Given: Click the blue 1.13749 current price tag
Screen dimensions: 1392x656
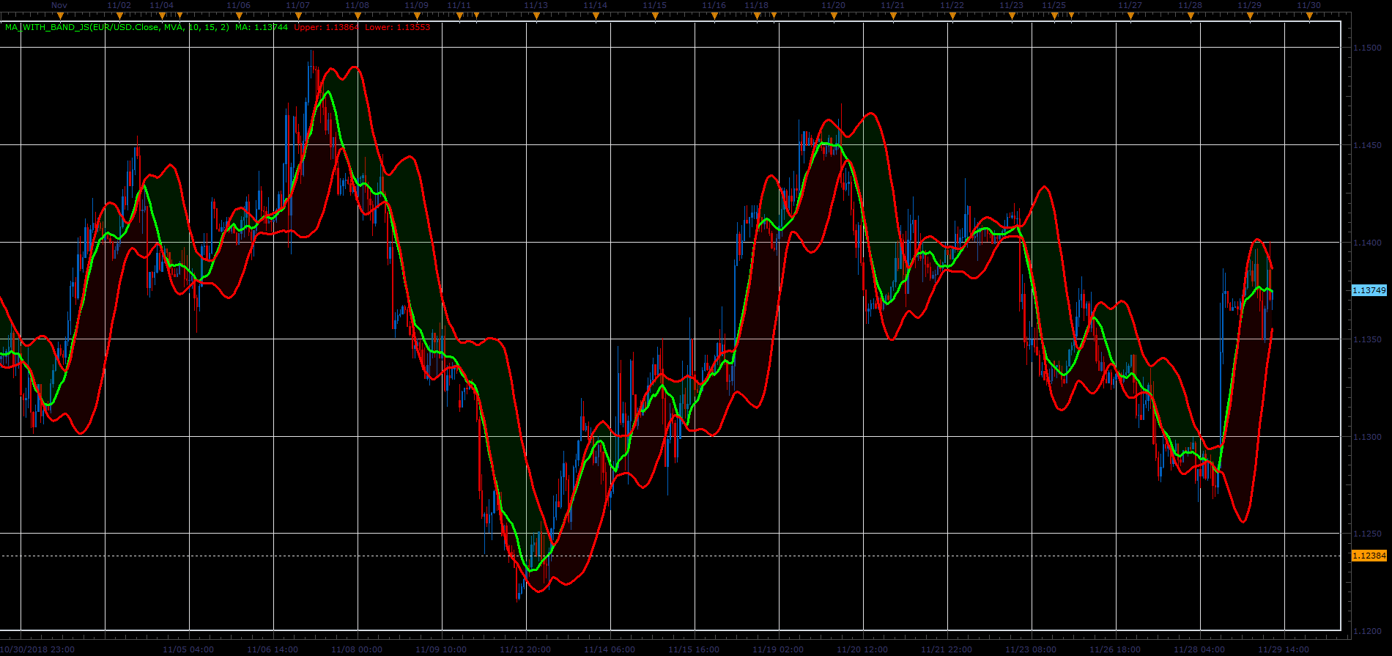Looking at the screenshot, I should (x=1369, y=290).
